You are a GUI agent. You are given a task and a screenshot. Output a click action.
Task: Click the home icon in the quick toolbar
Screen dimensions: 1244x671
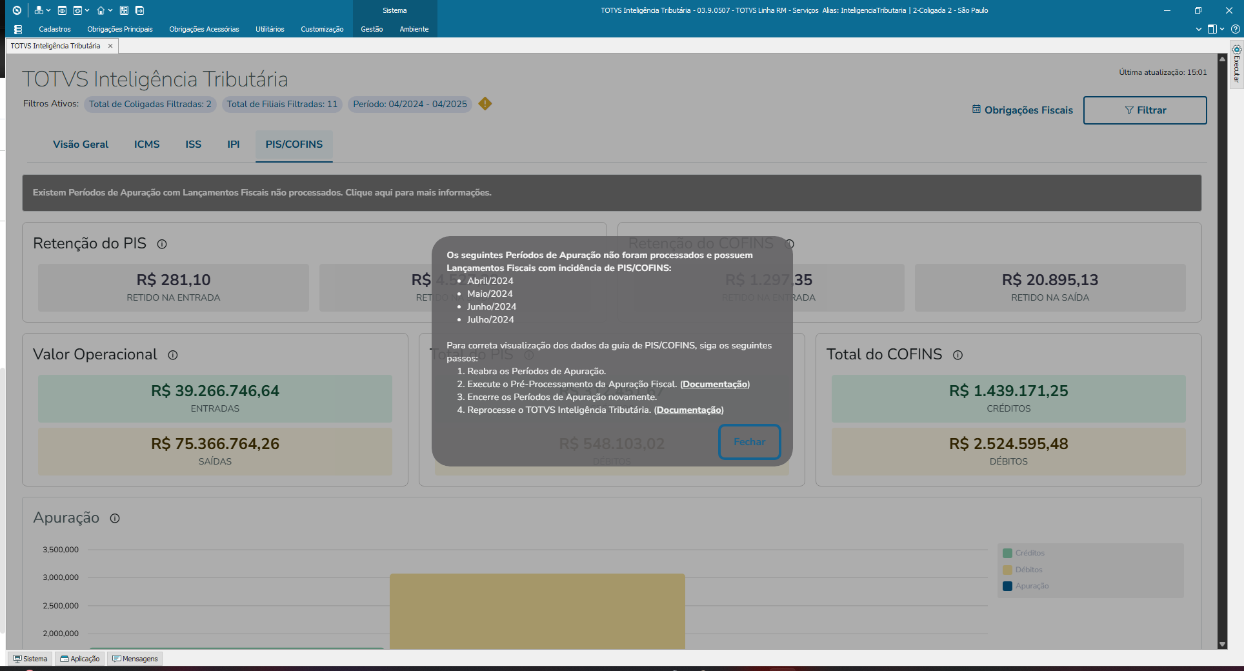click(101, 10)
